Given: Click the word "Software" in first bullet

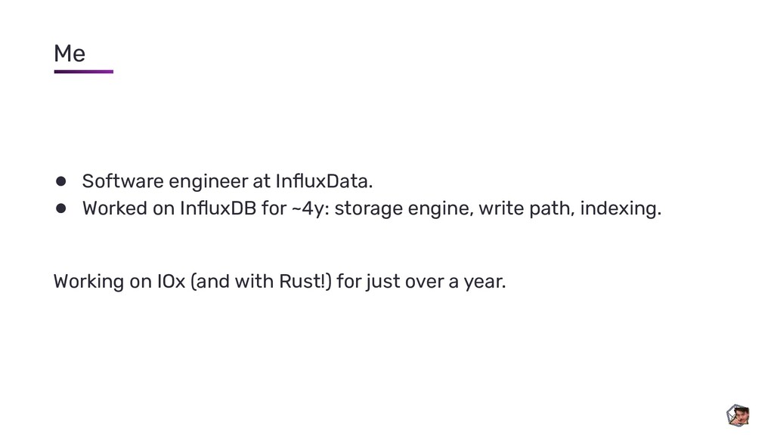Looking at the screenshot, I should click(x=123, y=181).
